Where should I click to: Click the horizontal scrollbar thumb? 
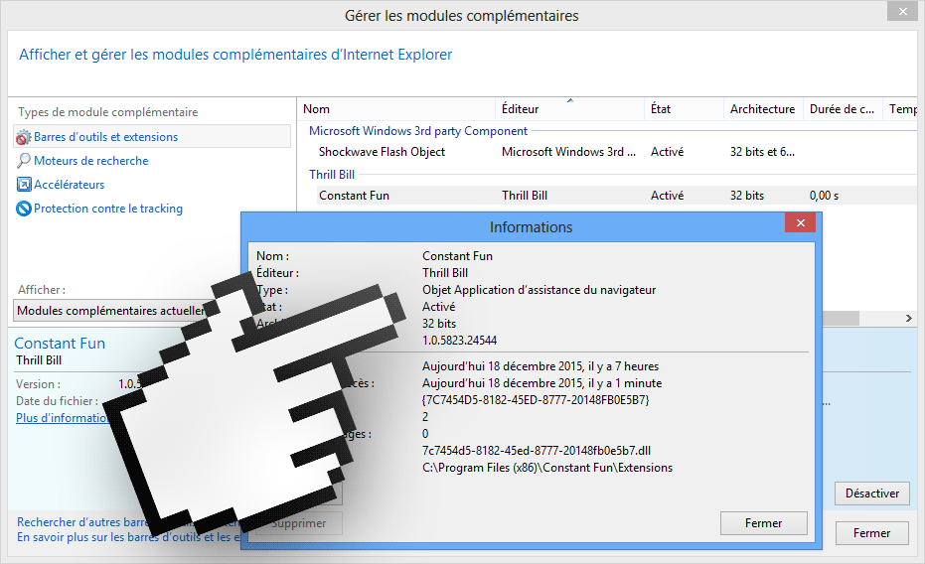click(841, 319)
